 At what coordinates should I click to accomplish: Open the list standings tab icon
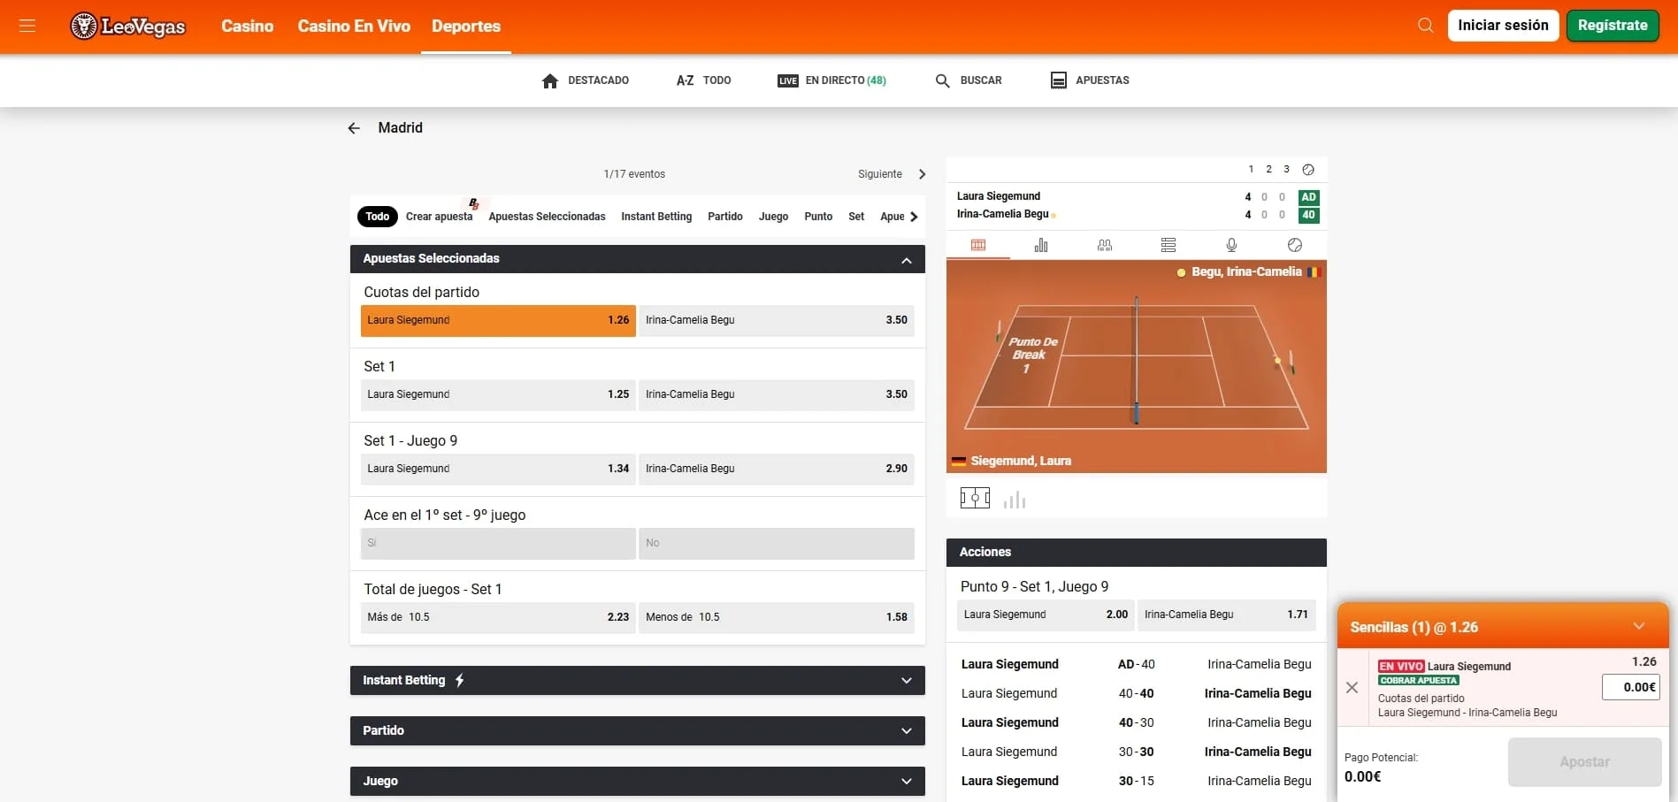coord(1168,245)
